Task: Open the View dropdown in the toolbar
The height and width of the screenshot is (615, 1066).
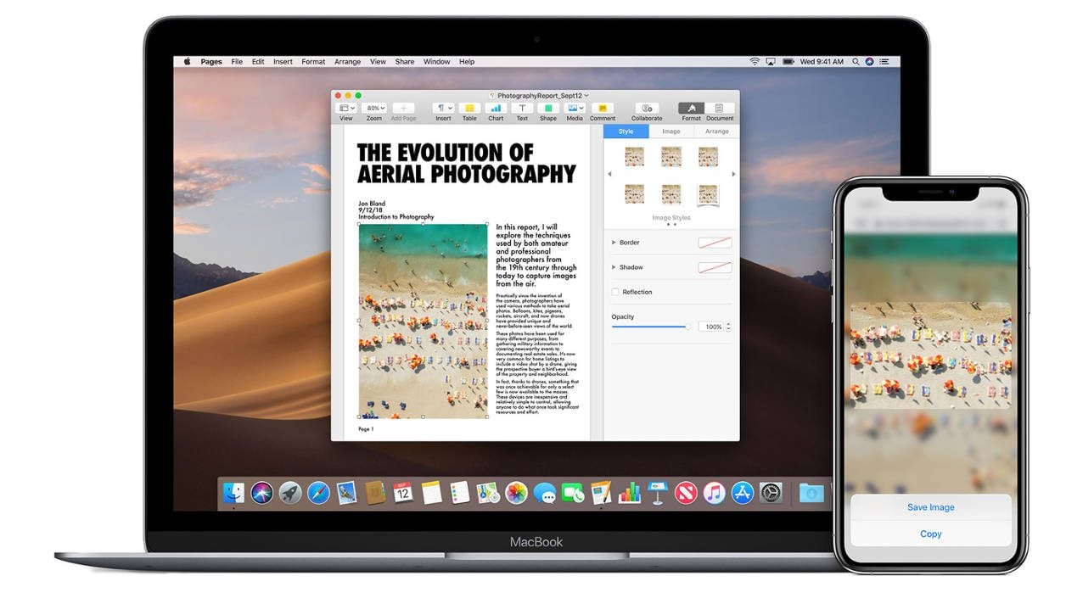Action: (x=346, y=109)
